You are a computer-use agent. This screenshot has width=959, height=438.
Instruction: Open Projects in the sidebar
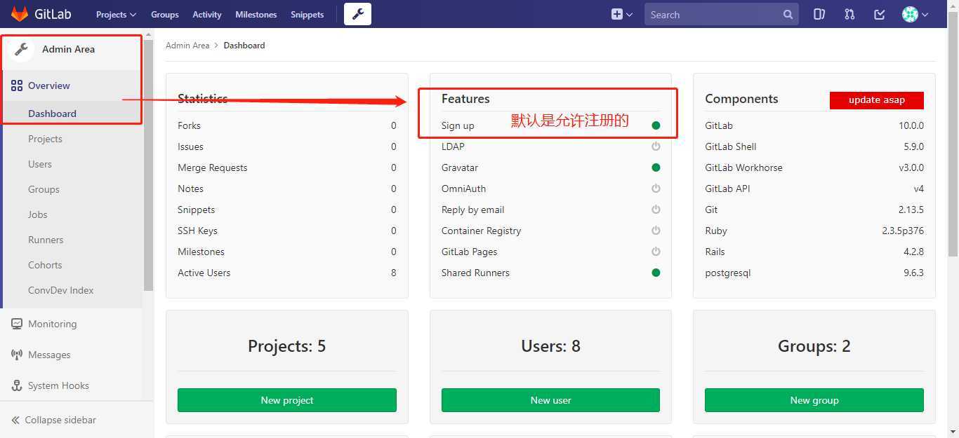45,139
